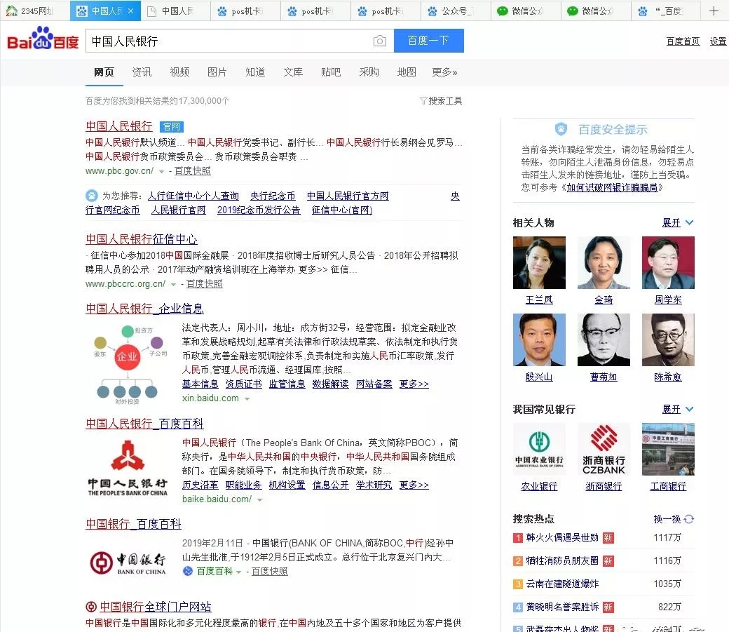
Task: Click Bank of China icon before 全球门户网站
Action: (91, 607)
